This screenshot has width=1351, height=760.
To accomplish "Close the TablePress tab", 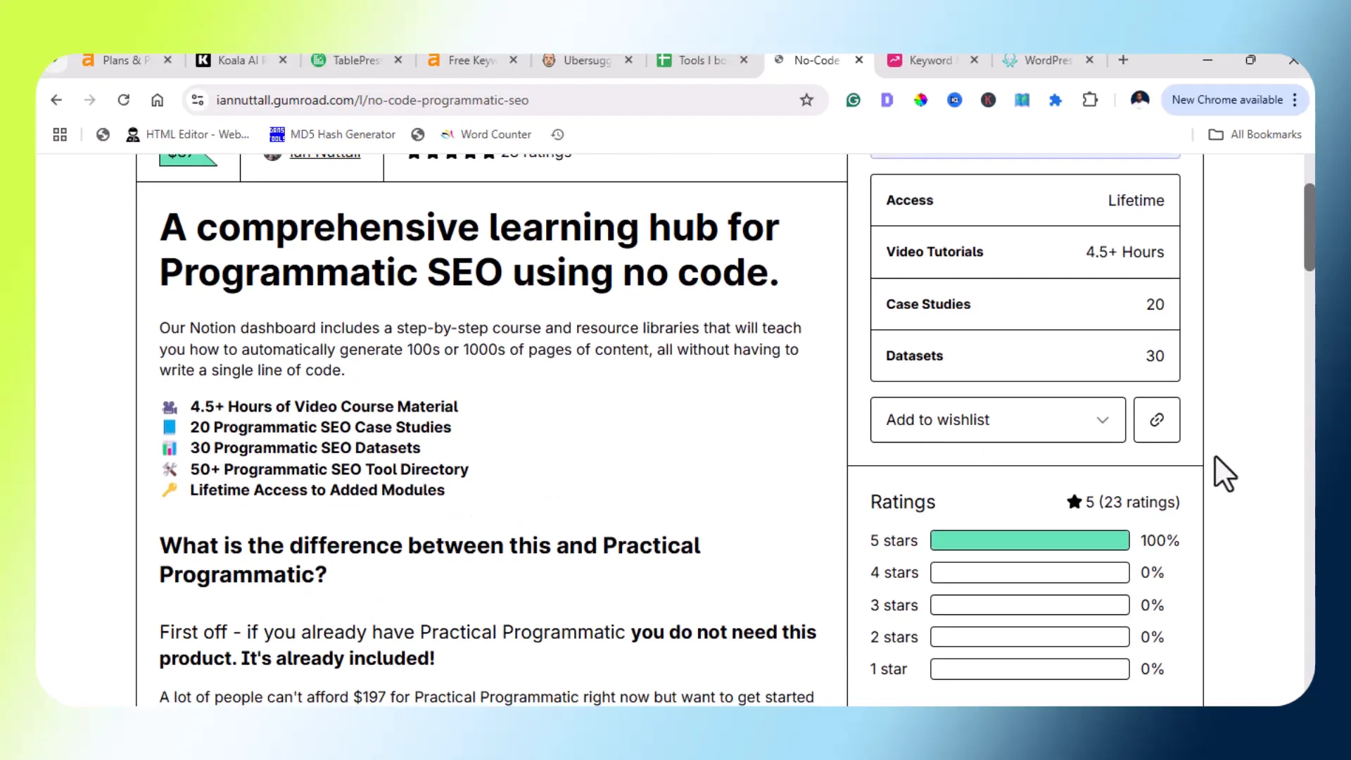I will (x=398, y=60).
